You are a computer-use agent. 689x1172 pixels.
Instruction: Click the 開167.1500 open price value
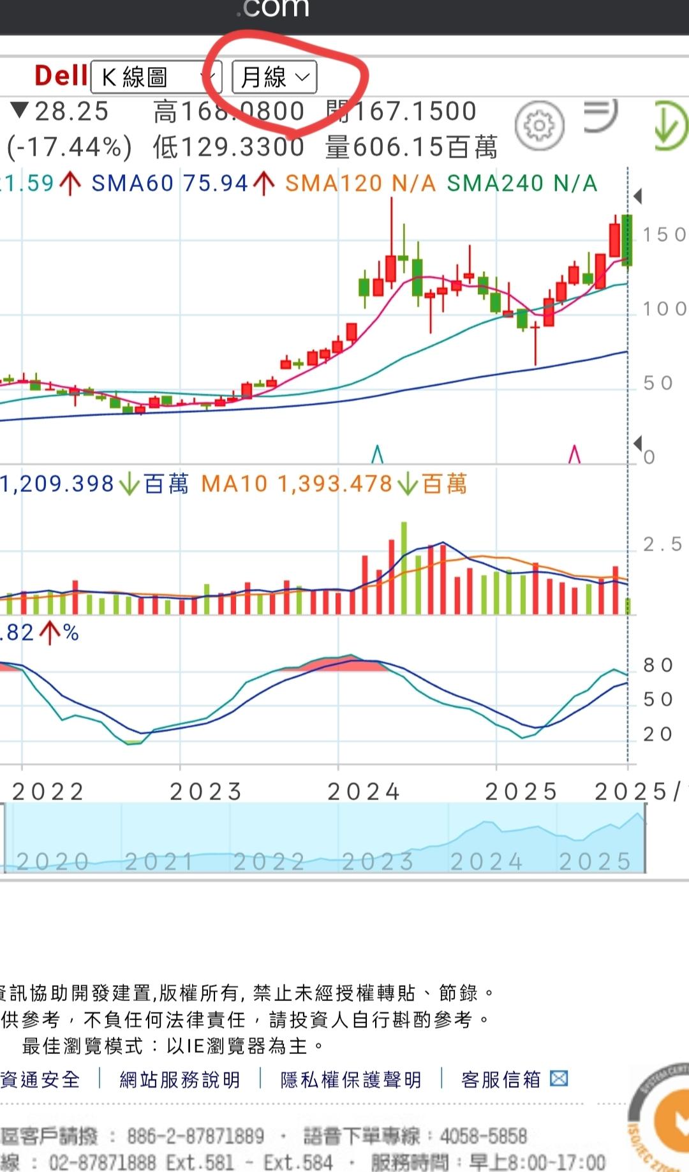point(401,112)
